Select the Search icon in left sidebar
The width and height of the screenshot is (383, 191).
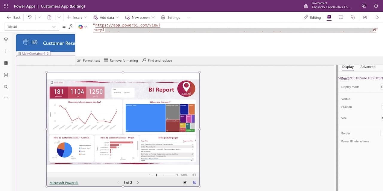tap(6, 87)
